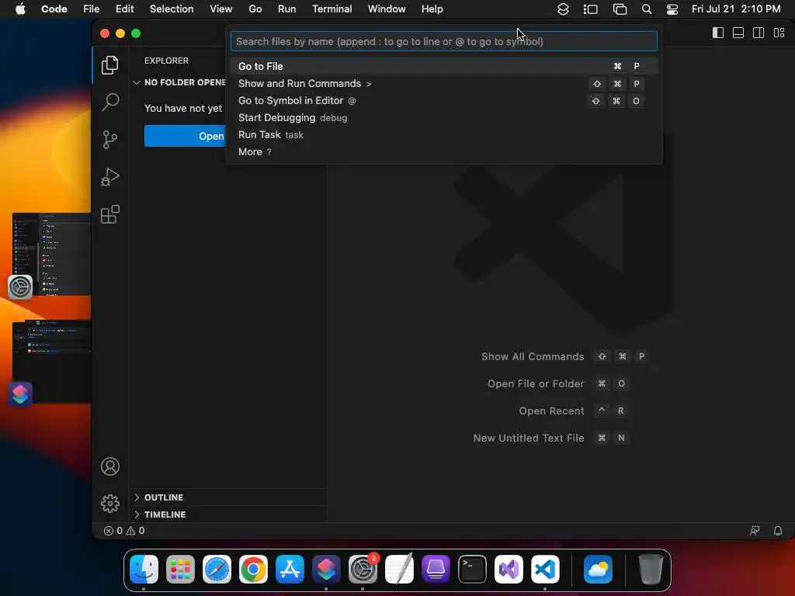Open Terminal from the dock
The height and width of the screenshot is (596, 795).
tap(472, 569)
